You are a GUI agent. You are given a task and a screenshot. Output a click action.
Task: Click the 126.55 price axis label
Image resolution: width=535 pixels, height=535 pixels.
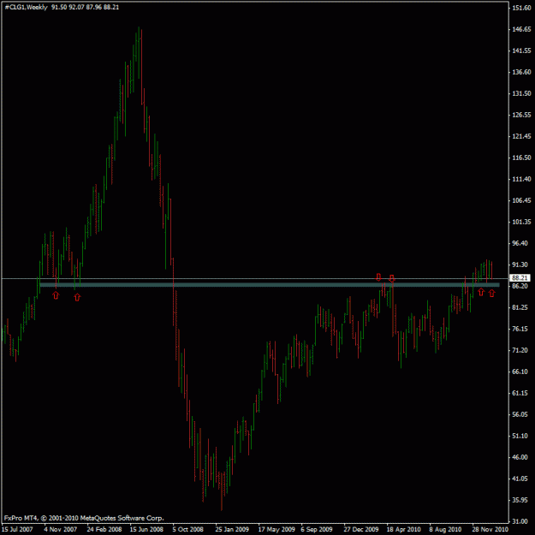coord(521,115)
